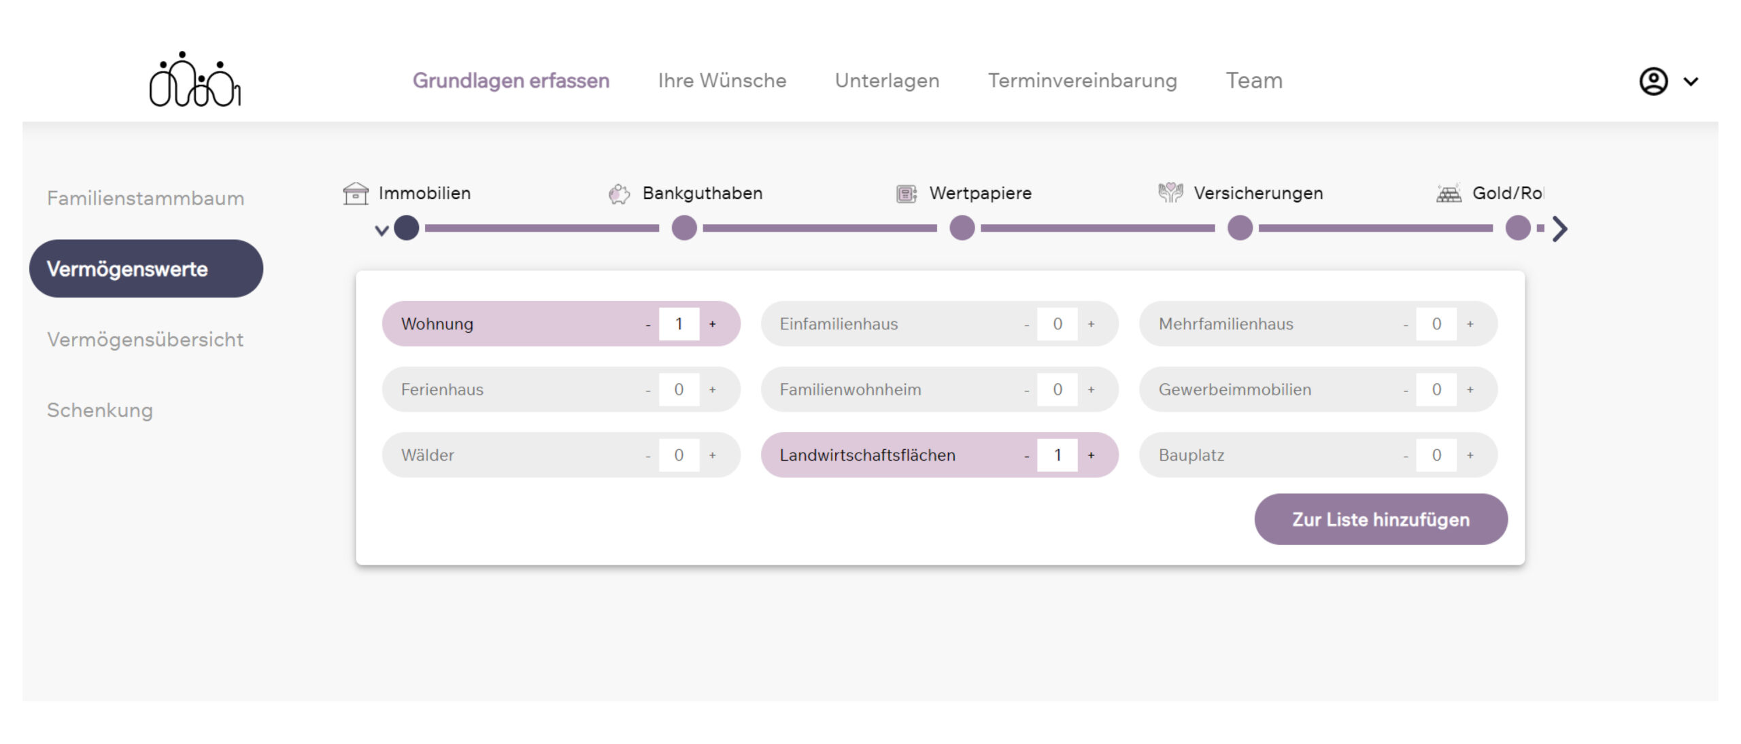Viewport: 1741px width, 744px height.
Task: Click the Ferienhaus quantity field
Action: click(x=678, y=390)
